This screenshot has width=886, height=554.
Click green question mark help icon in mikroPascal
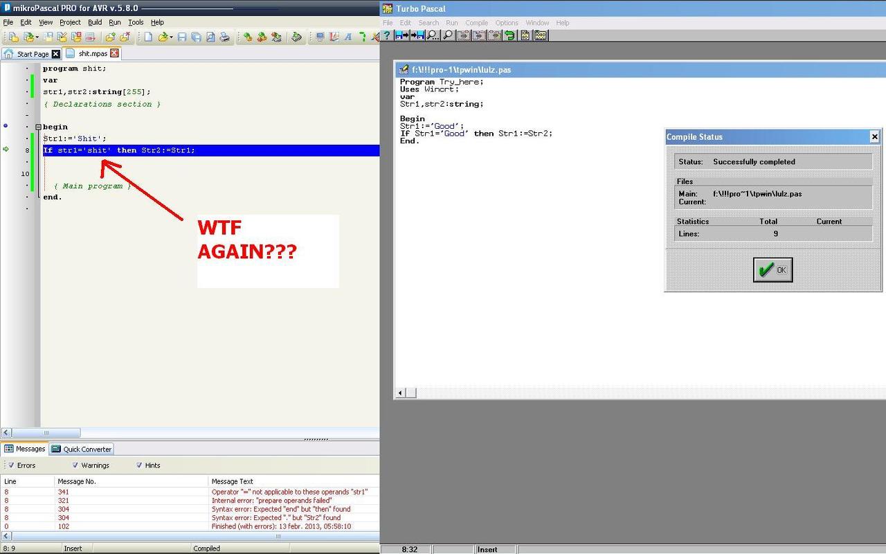(x=362, y=37)
